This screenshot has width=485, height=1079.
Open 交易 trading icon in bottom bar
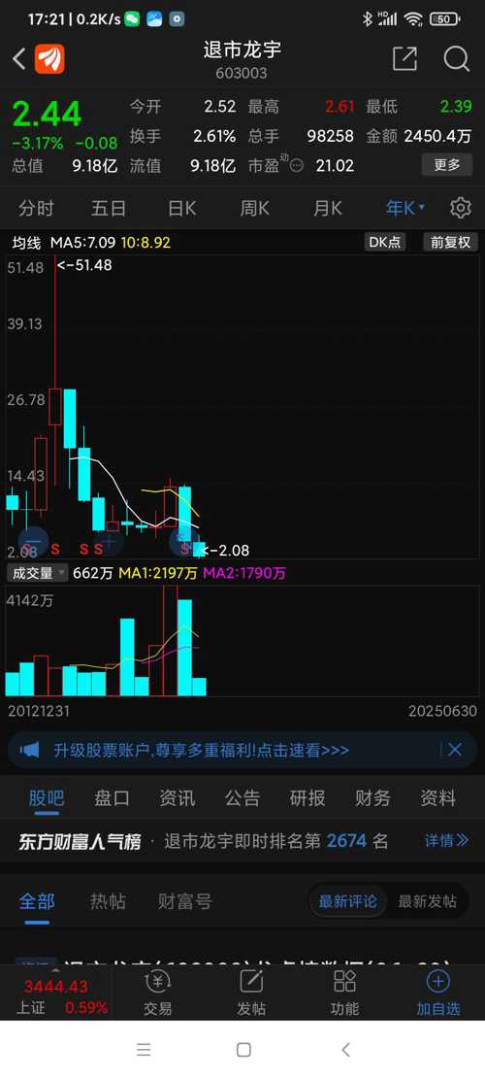click(158, 981)
